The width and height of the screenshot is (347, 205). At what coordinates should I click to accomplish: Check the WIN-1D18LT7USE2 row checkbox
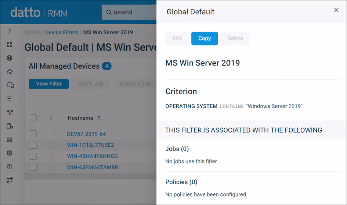tap(33, 145)
